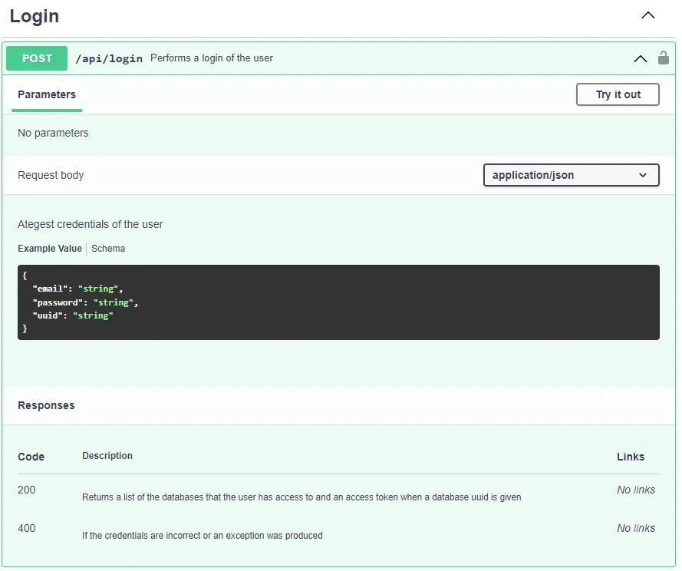The width and height of the screenshot is (682, 571).
Task: Click the Try it out button
Action: [x=618, y=94]
